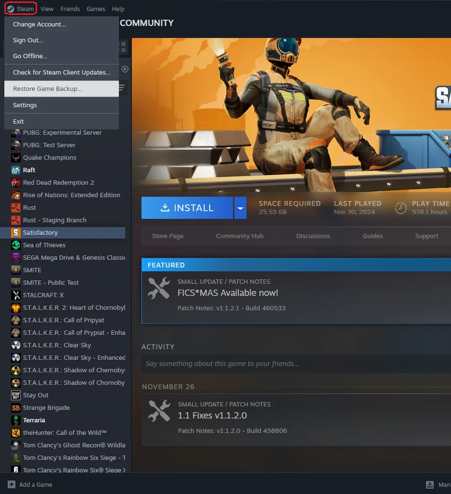Image resolution: width=451 pixels, height=494 pixels.
Task: Click the clock icon next to Play Time
Action: click(400, 208)
